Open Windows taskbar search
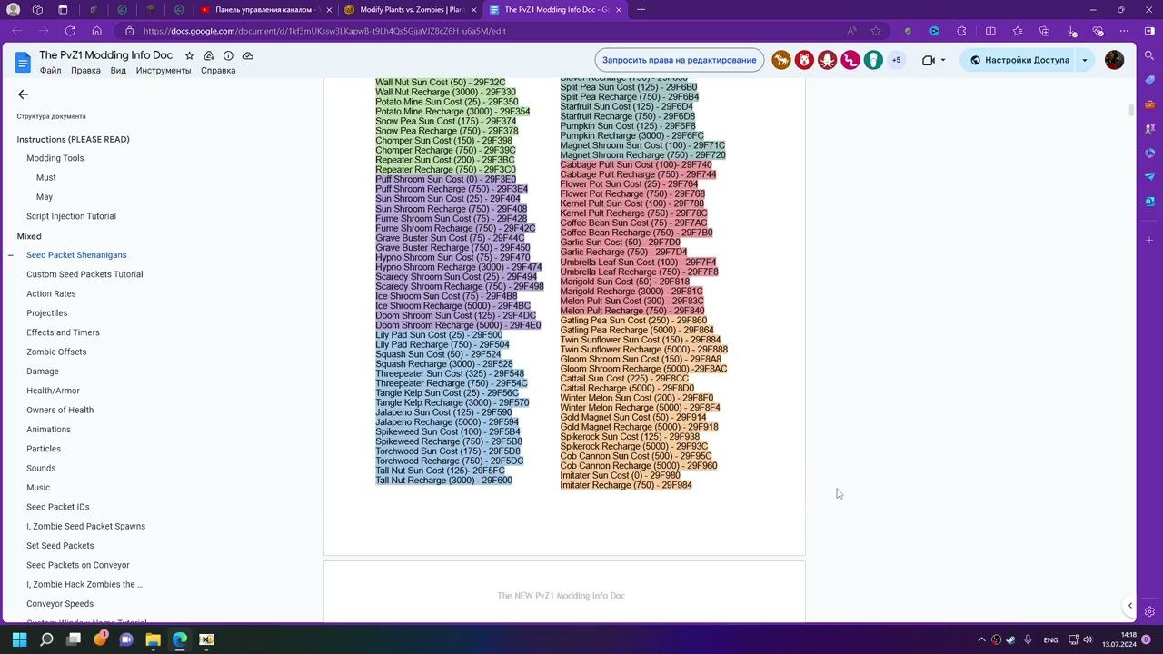The image size is (1163, 654). click(x=46, y=639)
